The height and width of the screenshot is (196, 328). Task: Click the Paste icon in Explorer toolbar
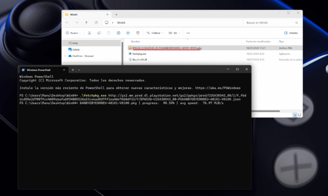pos(109,33)
